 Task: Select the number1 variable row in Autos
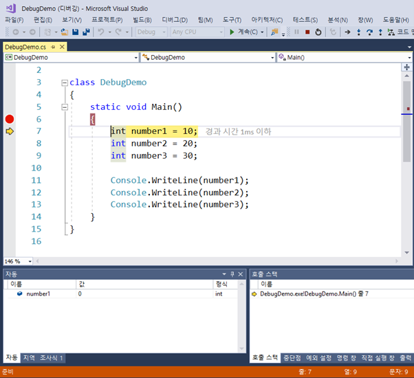tap(38, 293)
